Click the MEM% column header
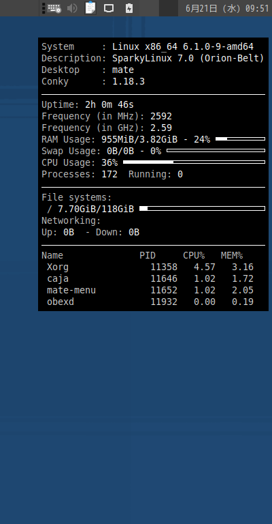 232,256
